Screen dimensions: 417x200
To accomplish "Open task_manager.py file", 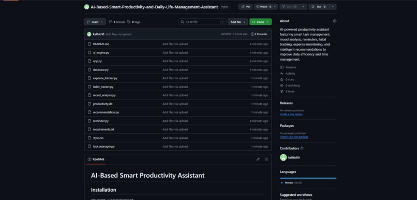I will 103,147.
